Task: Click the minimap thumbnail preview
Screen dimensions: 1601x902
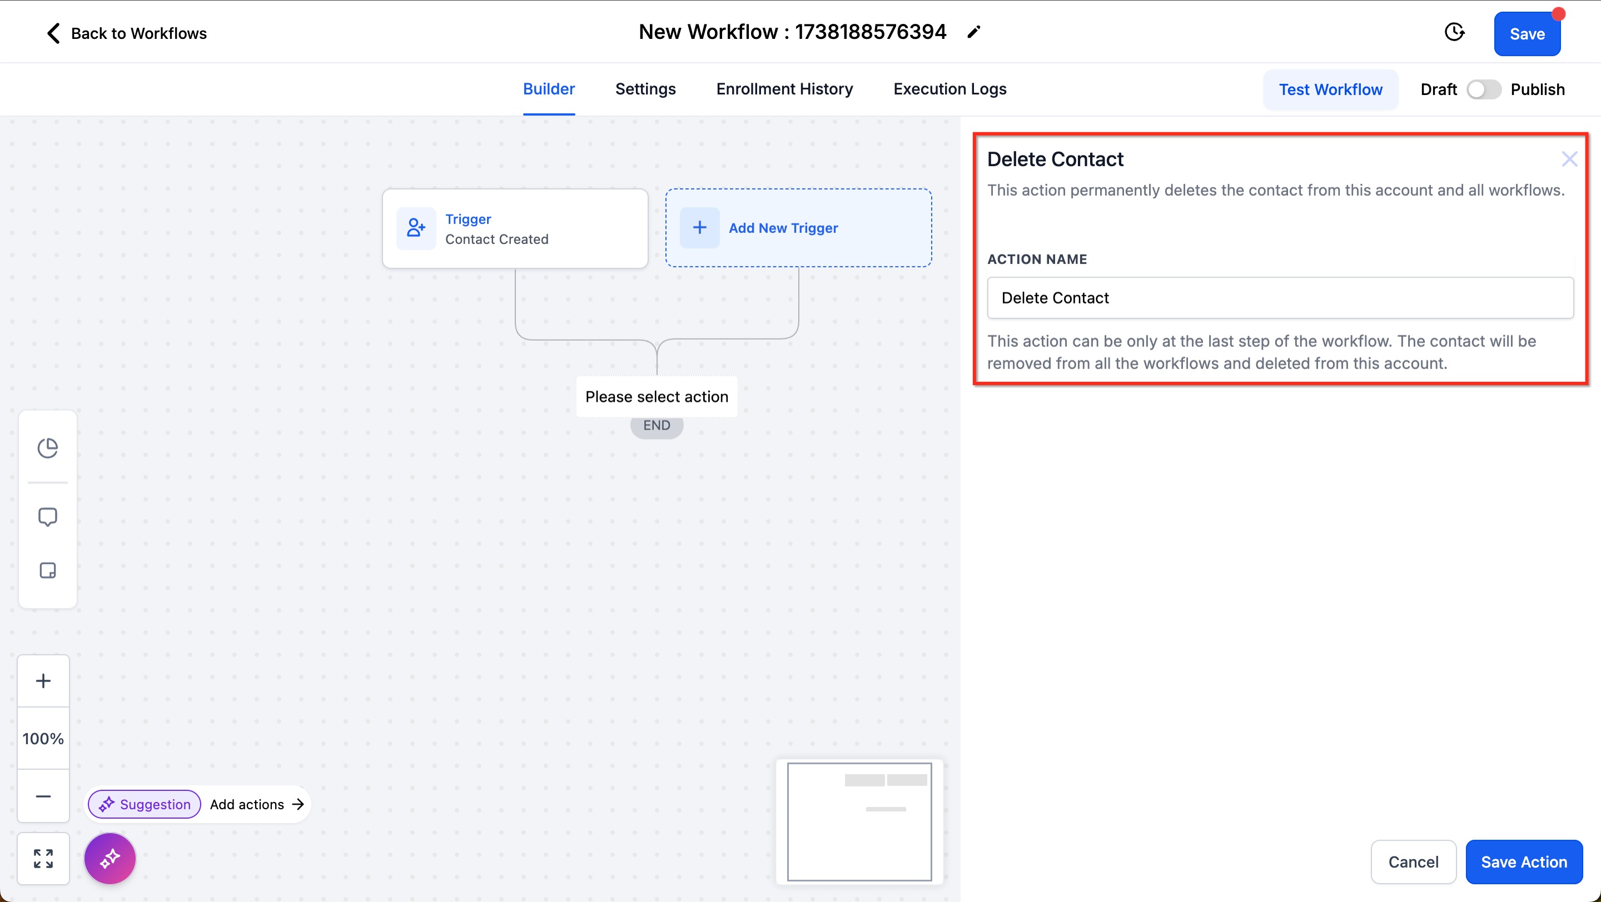Action: coord(859,821)
